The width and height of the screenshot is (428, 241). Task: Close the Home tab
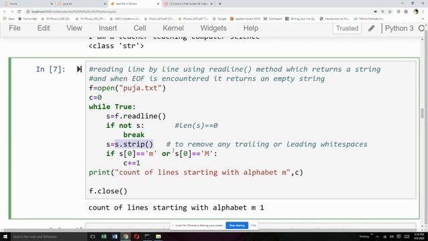pyautogui.click(x=51, y=4)
